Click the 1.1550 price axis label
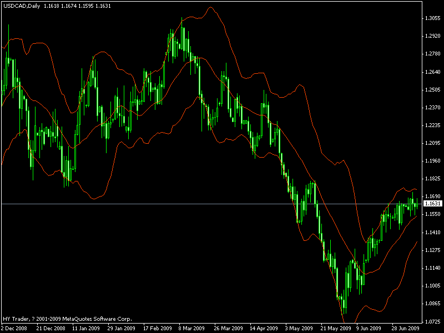 (x=433, y=214)
